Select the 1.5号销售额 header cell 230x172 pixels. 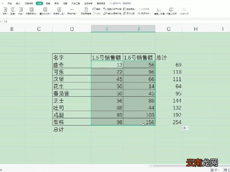(107, 57)
